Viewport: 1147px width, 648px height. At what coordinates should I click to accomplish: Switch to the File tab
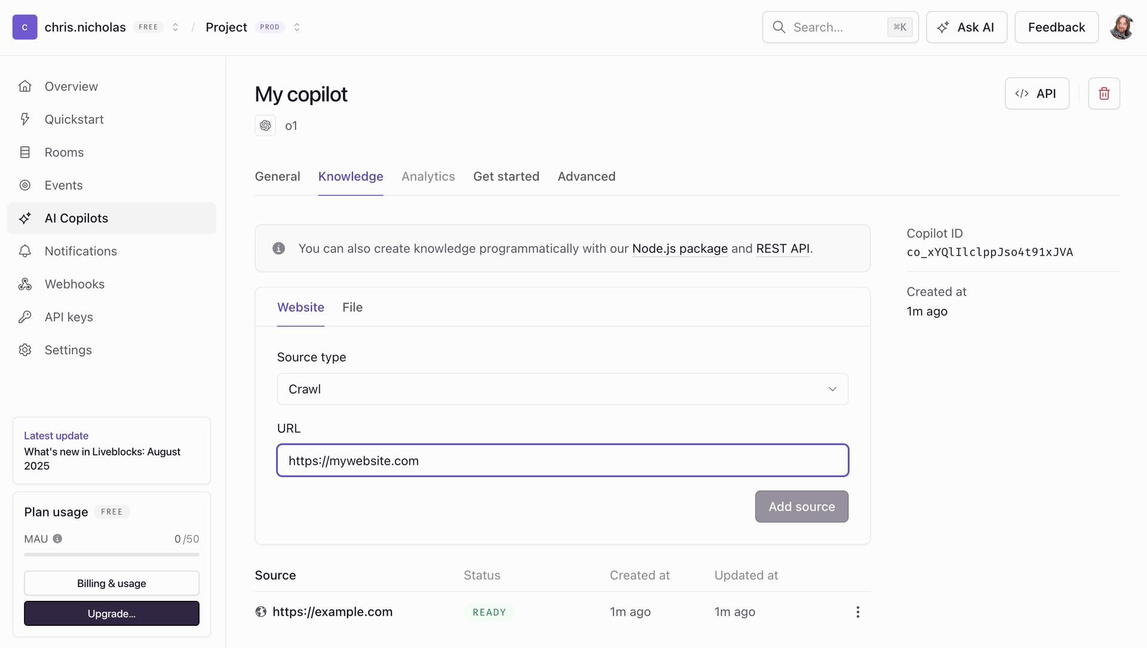[352, 307]
